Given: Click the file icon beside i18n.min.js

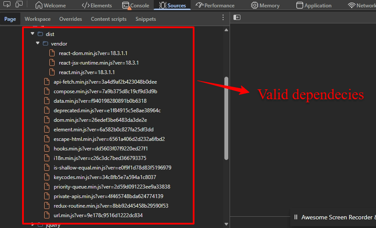Looking at the screenshot, I should click(47, 158).
